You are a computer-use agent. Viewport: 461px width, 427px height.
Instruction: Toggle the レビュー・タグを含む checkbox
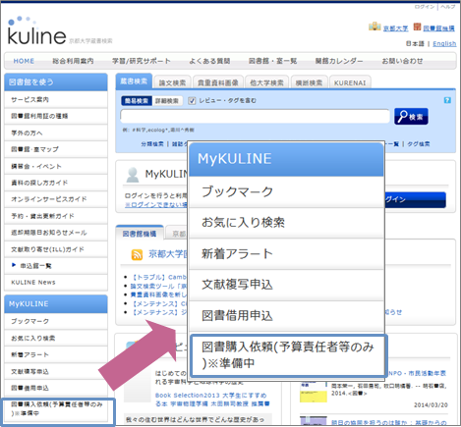(x=192, y=100)
